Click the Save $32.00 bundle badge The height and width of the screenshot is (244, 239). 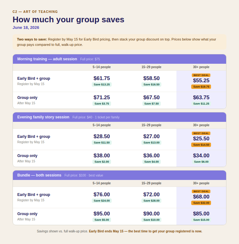tap(201, 203)
